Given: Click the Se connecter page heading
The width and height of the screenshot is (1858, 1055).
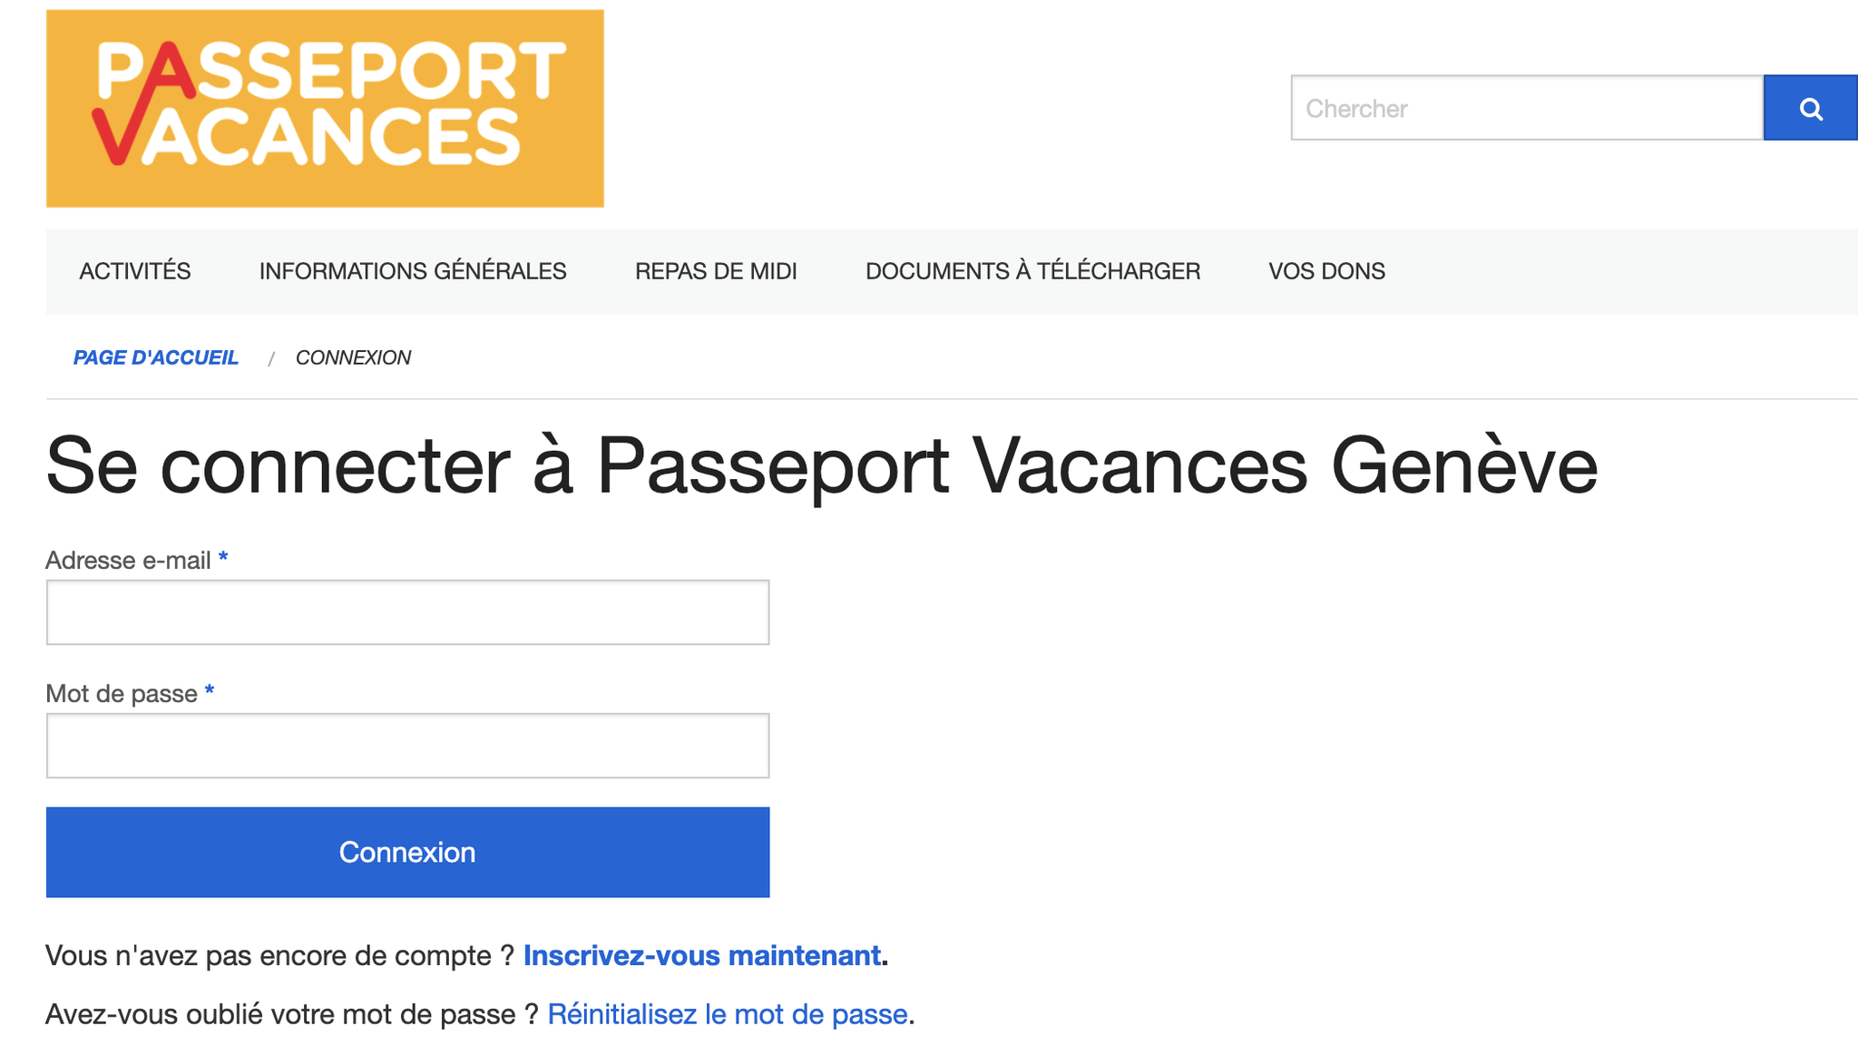Looking at the screenshot, I should pyautogui.click(x=822, y=466).
